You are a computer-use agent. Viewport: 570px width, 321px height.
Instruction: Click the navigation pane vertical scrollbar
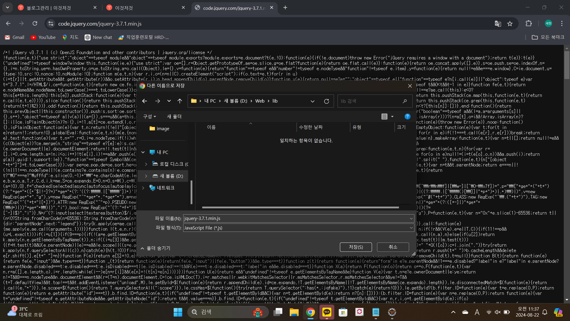pyautogui.click(x=191, y=192)
